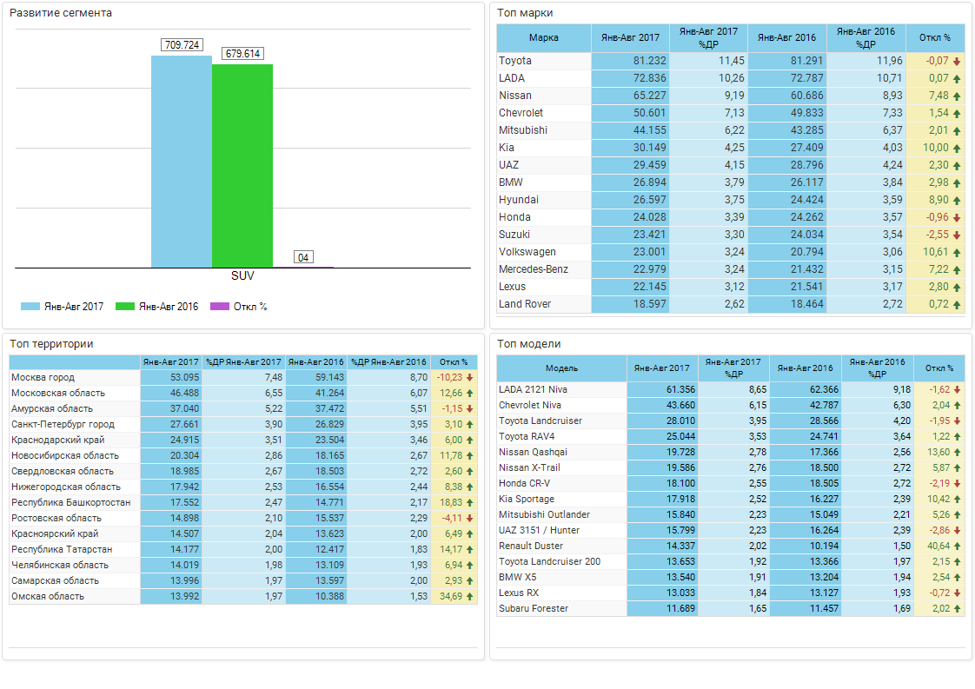The image size is (975, 689).
Task: Click the Топ марки panel title
Action: click(525, 13)
